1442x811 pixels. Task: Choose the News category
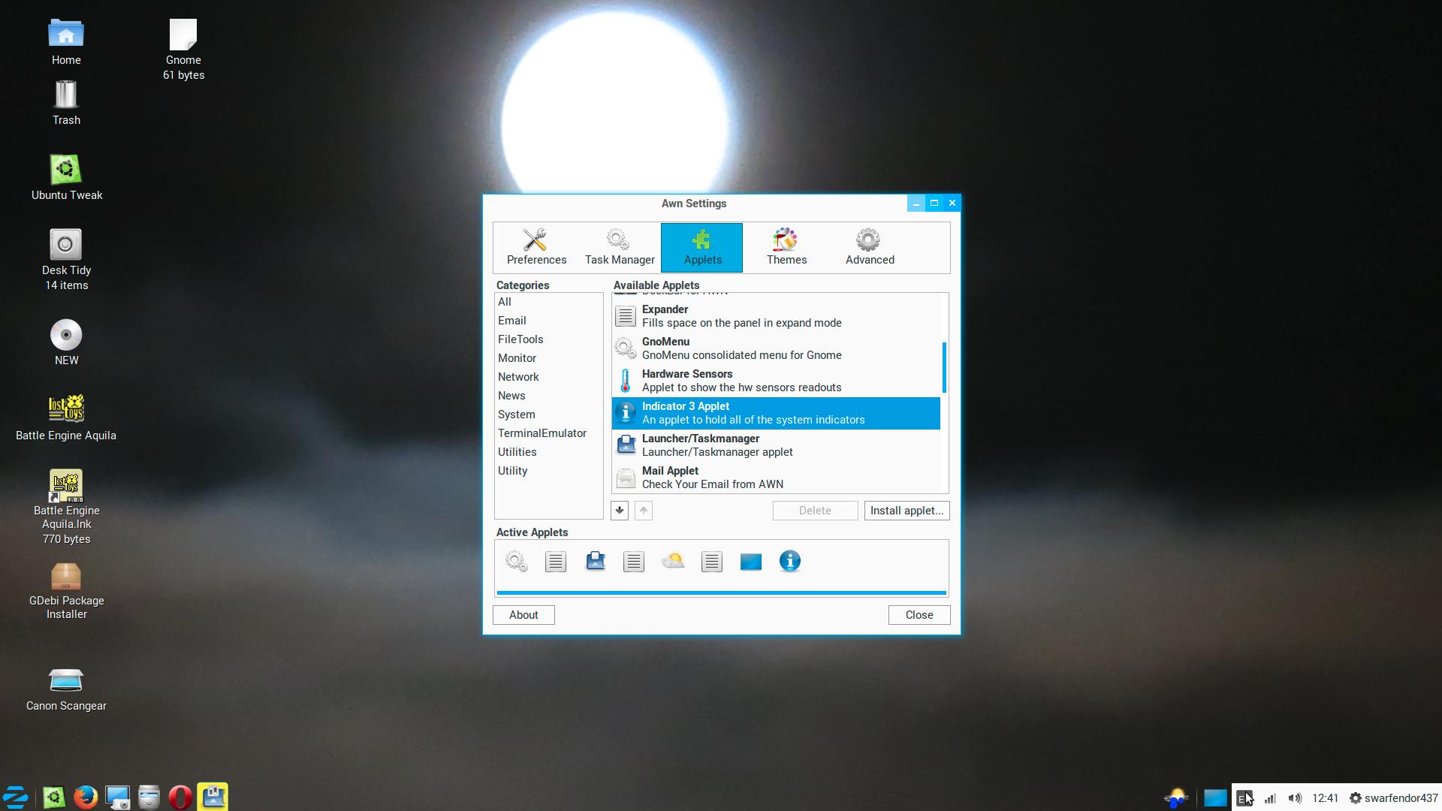[x=548, y=396]
